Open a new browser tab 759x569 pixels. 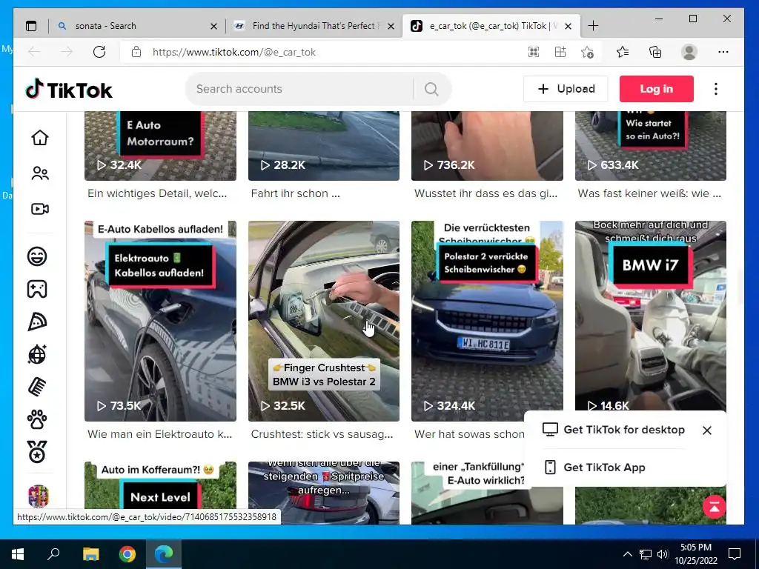click(x=593, y=26)
